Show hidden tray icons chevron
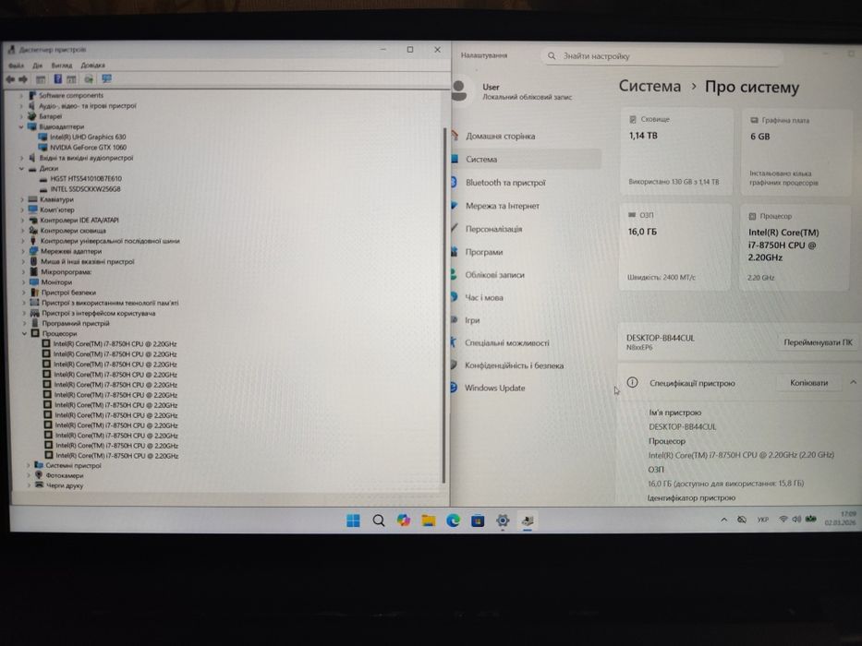This screenshot has width=862, height=646. (x=723, y=520)
